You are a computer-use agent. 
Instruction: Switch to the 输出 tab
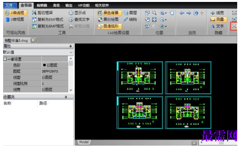coord(69,5)
